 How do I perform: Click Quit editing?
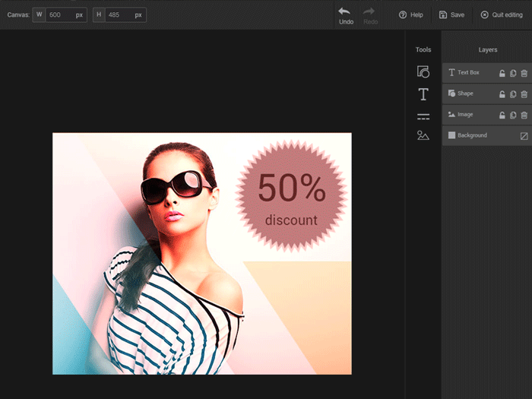point(502,14)
